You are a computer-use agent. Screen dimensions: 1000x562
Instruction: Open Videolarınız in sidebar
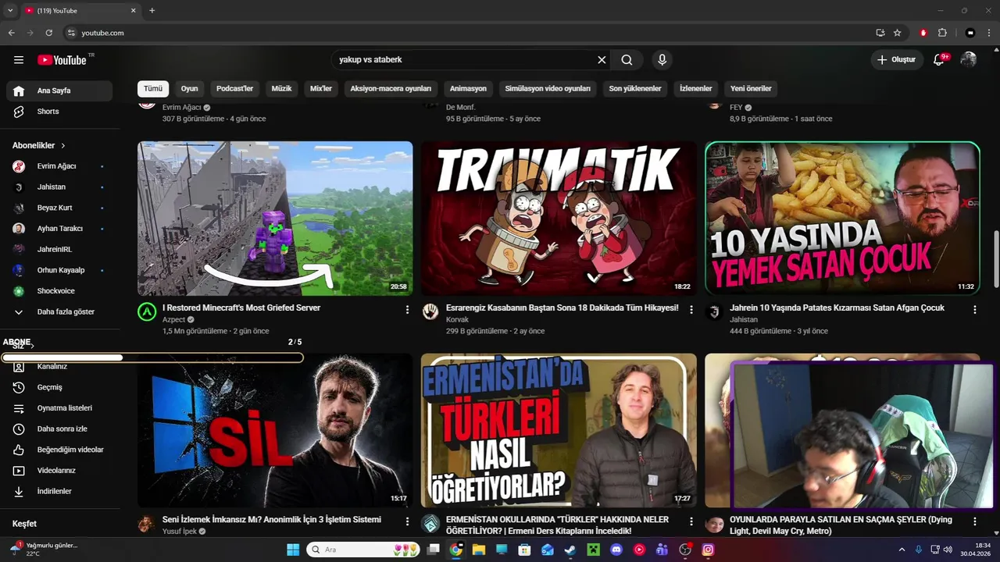coord(59,471)
